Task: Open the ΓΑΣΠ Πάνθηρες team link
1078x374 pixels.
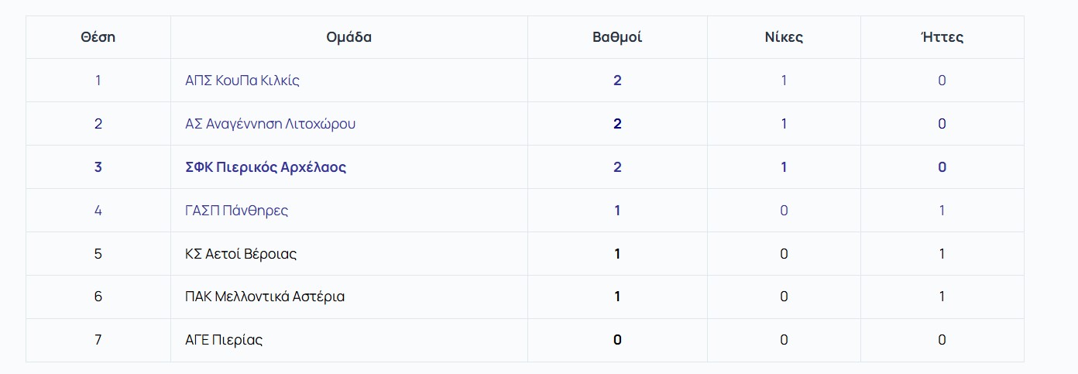Action: (x=236, y=211)
